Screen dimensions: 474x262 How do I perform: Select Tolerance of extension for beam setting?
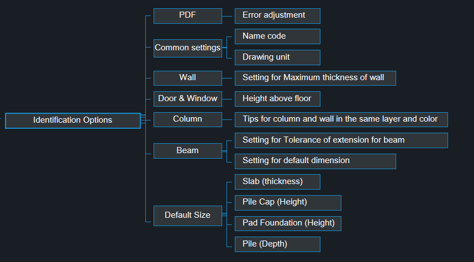coord(341,140)
